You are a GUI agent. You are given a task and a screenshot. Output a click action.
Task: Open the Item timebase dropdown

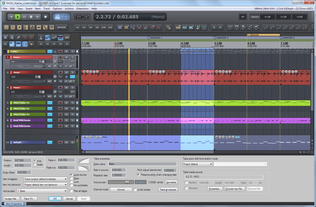click(x=46, y=179)
